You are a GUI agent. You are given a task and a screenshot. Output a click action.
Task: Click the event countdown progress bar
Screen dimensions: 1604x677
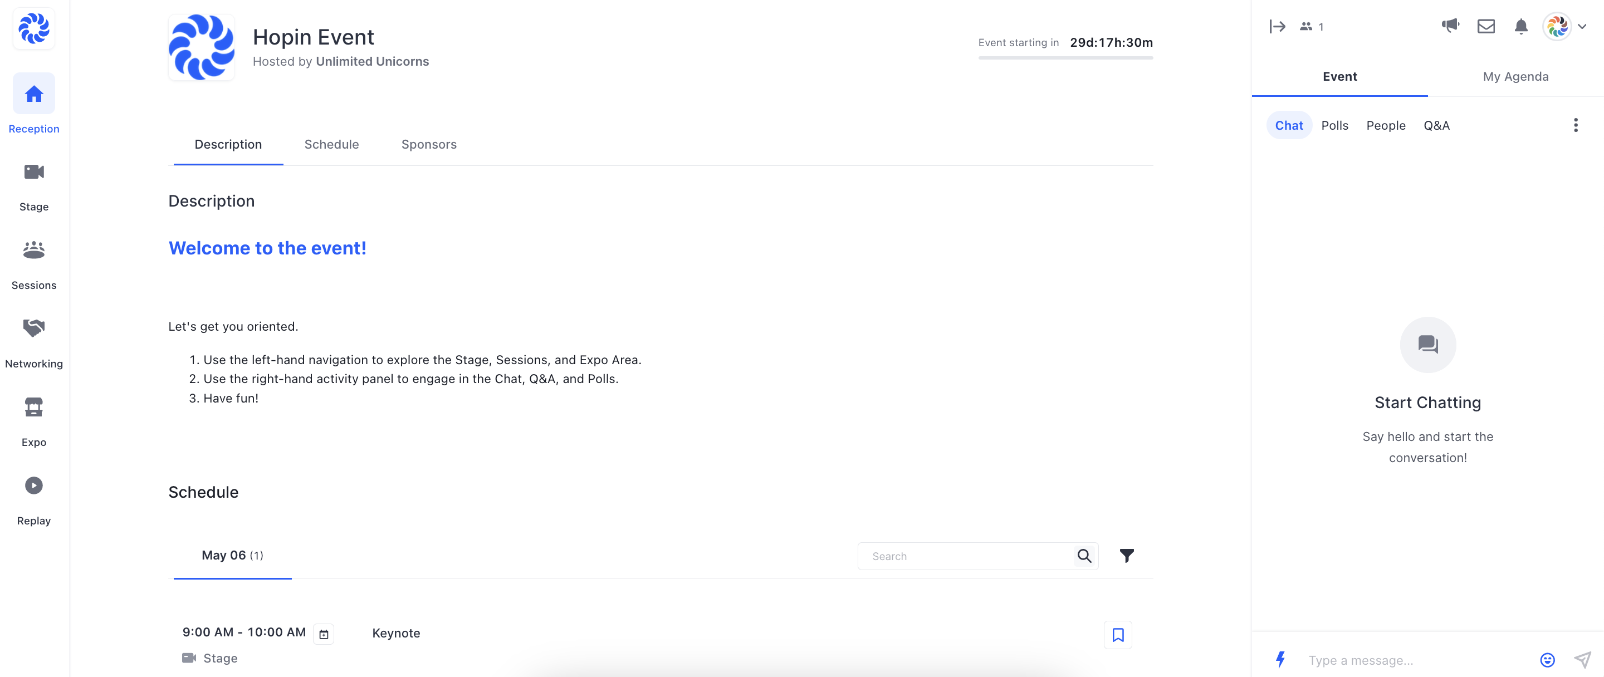(x=1065, y=58)
